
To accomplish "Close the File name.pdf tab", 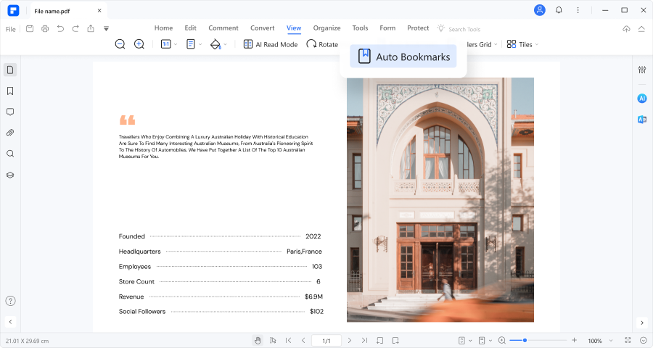I will 99,10.
